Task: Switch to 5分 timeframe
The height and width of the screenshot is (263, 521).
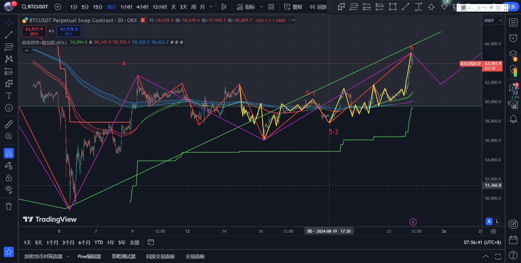Action: [85, 7]
